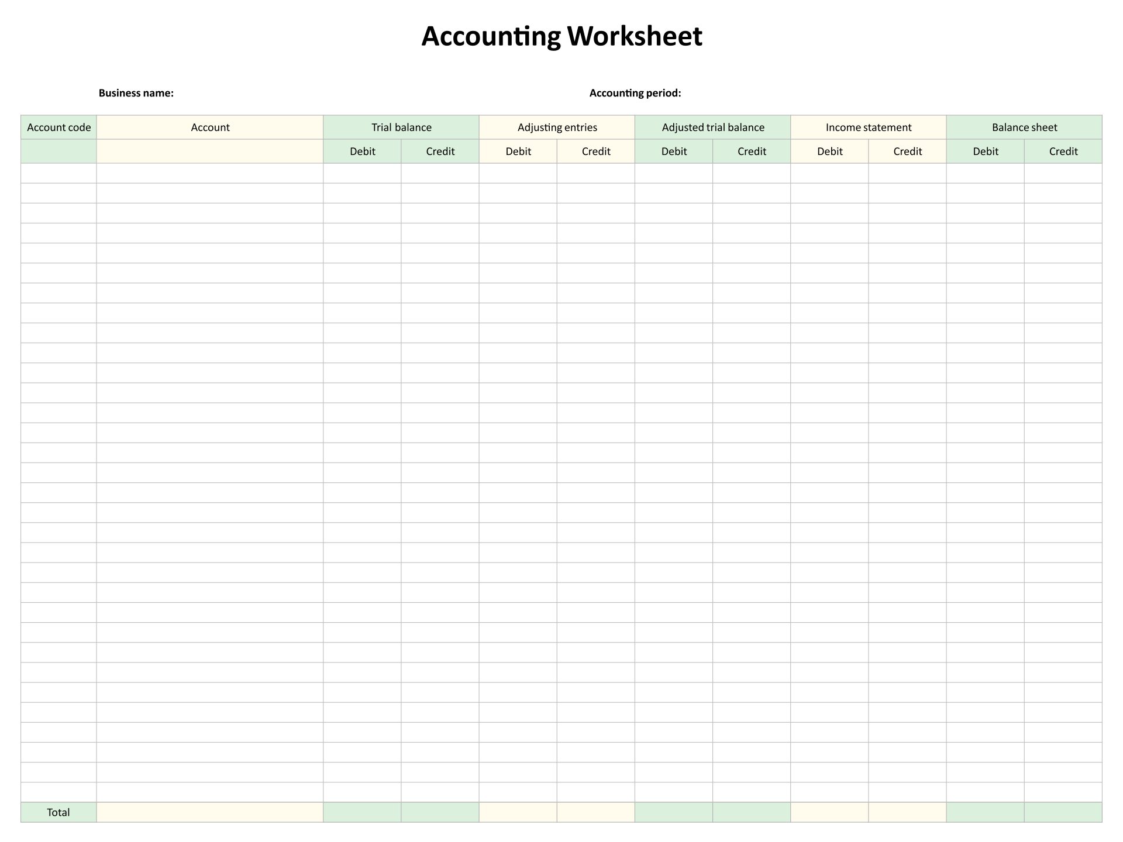This screenshot has height=842, width=1123.
Task: Click Debit under Income statement
Action: point(829,151)
